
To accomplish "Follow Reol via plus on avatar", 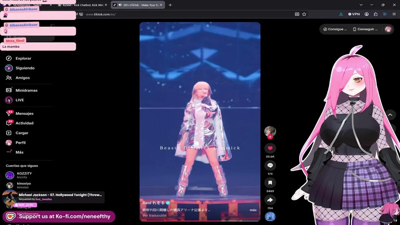I will [x=270, y=137].
